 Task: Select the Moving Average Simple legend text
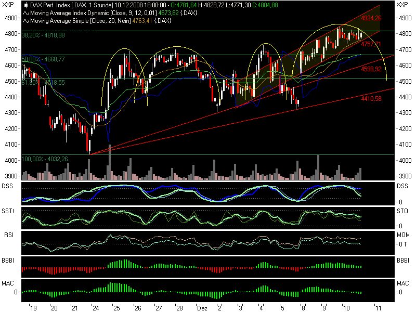[81, 21]
